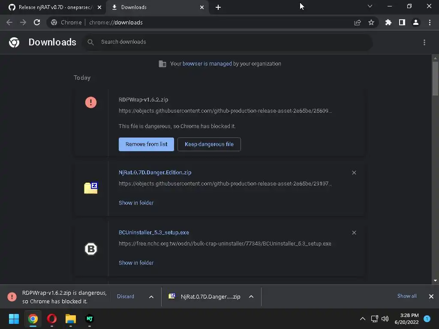The width and height of the screenshot is (439, 329).
Task: Click the page vertical scrollbar thumb
Action: tap(435, 78)
